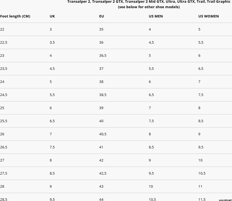Select EU size 36,5 cell
The width and height of the screenshot is (232, 201).
click(x=103, y=56)
